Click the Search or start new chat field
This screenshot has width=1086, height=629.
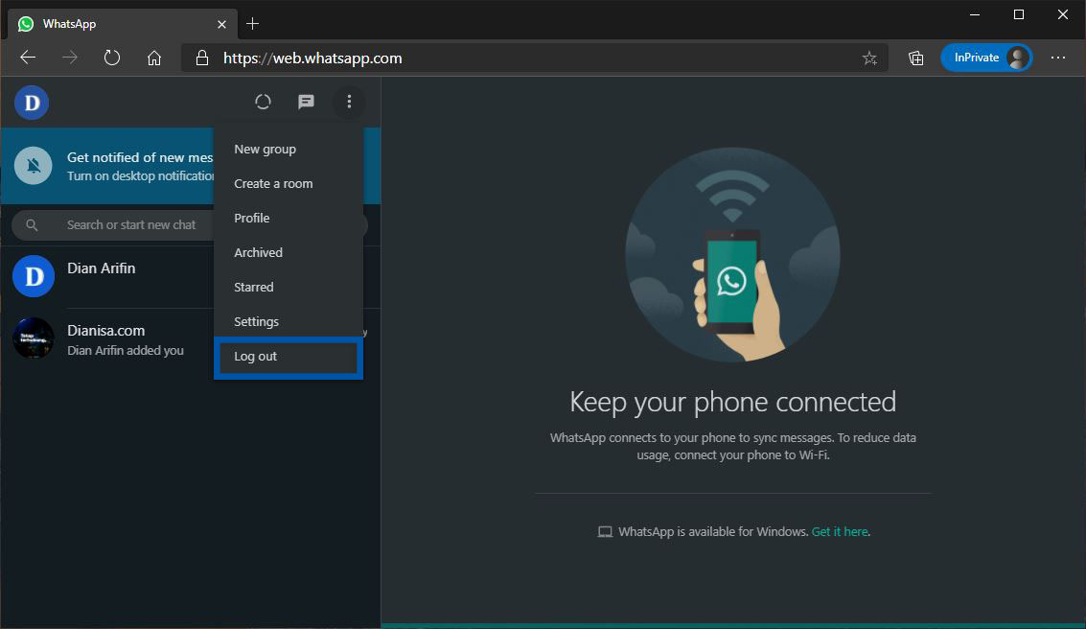(131, 225)
